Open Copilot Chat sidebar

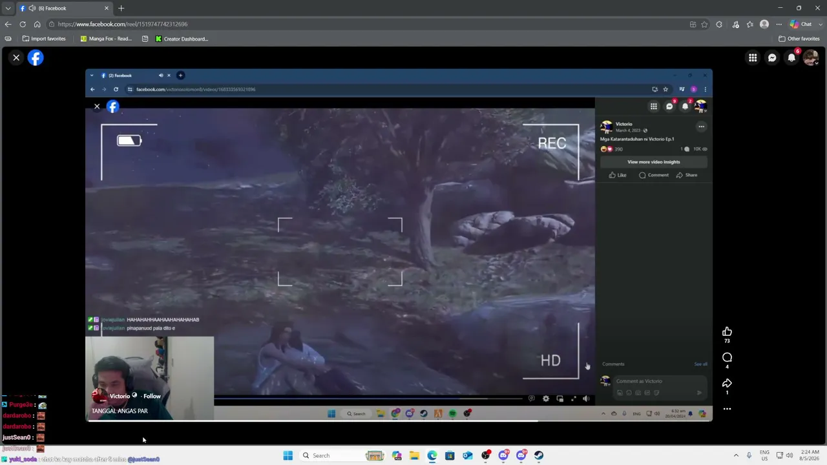pos(801,25)
